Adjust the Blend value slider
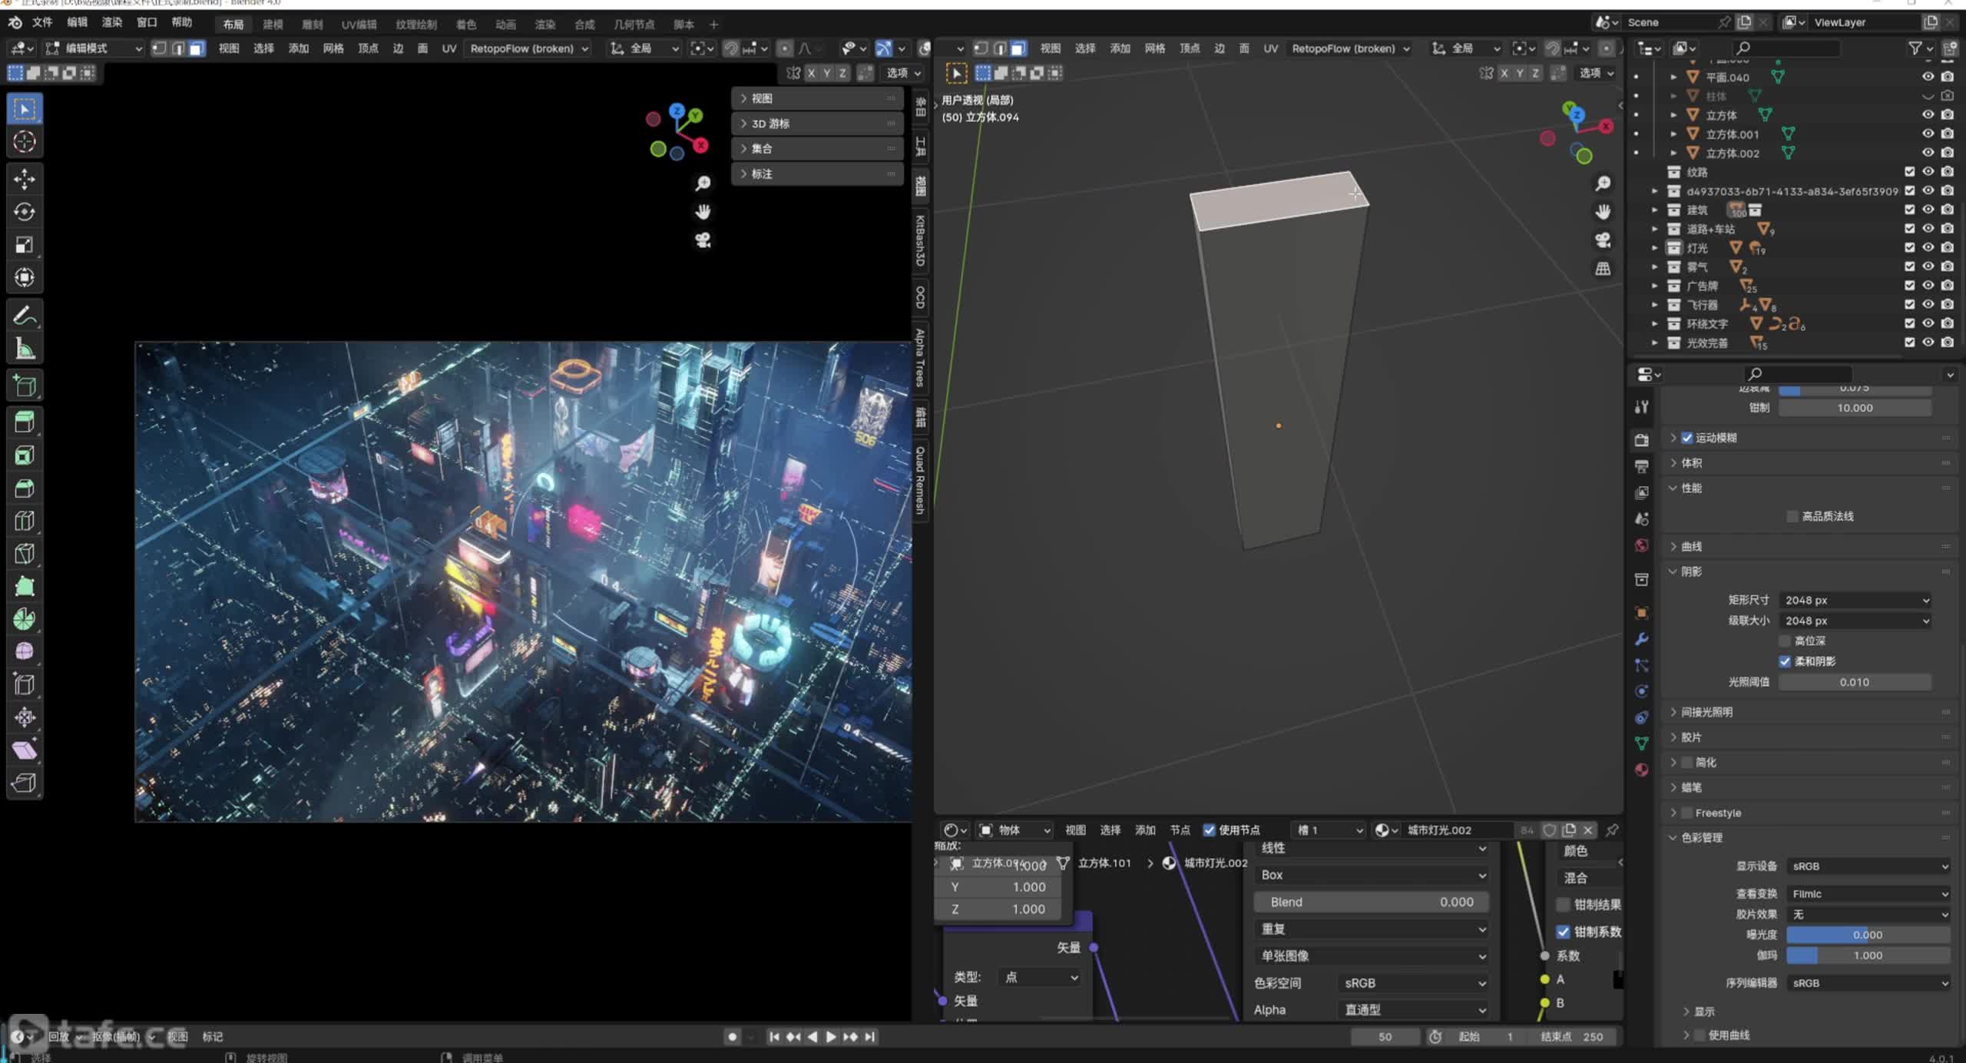Image resolution: width=1966 pixels, height=1063 pixels. pos(1372,902)
